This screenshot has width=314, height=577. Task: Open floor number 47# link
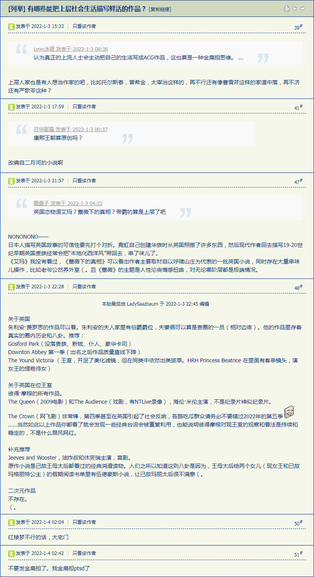[x=298, y=182]
